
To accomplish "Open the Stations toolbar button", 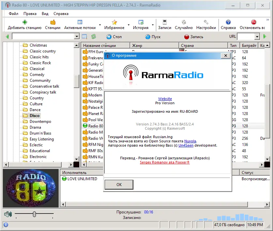I will (x=53, y=25).
